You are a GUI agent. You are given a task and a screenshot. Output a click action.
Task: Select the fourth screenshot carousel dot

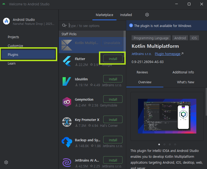coord(175,144)
